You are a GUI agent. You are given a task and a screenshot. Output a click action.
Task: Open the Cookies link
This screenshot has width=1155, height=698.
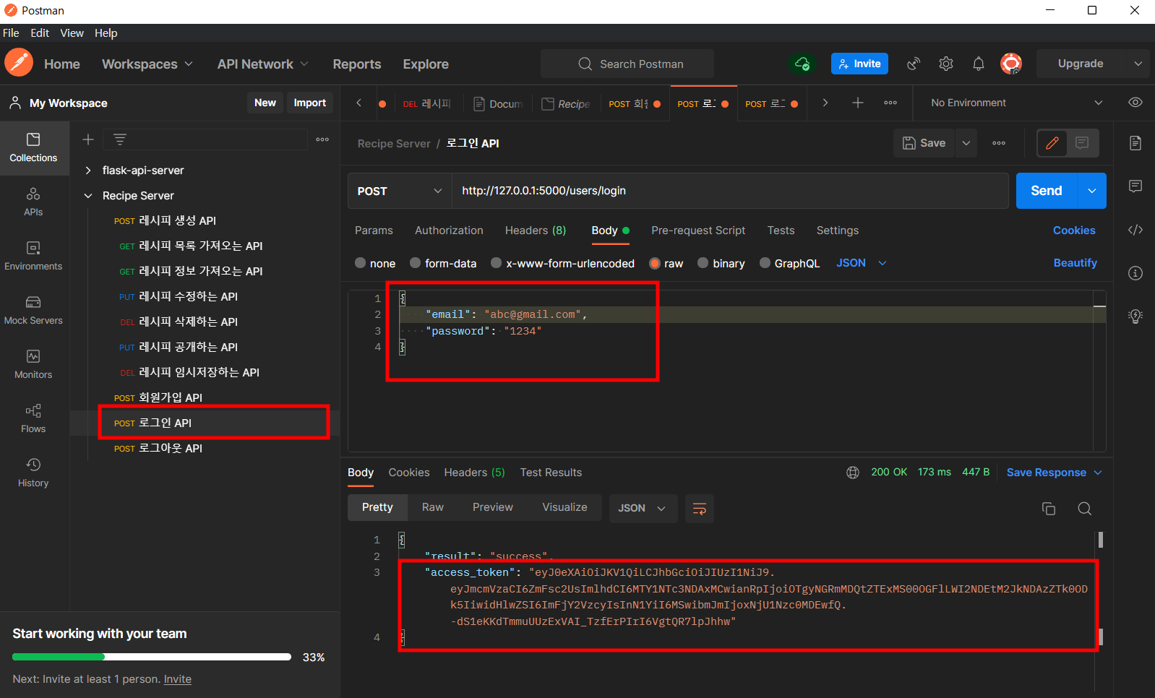[x=1074, y=230]
